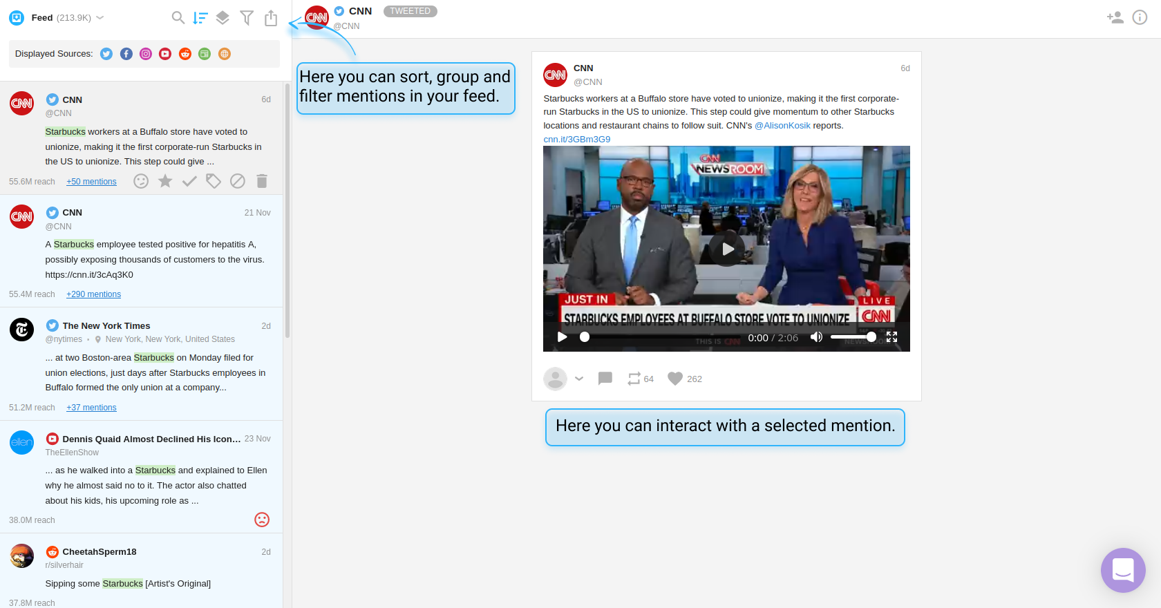
Task: Click the @AlisonKosik mention link
Action: 782,126
